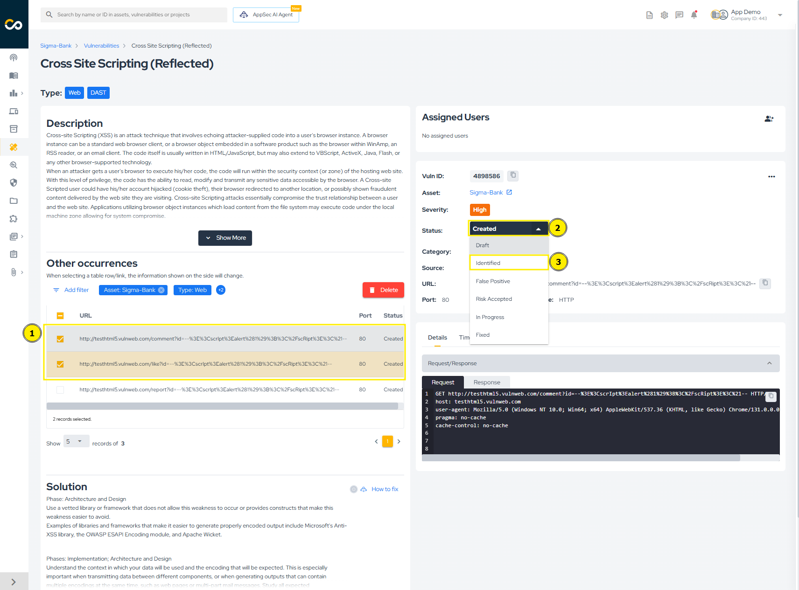Click the red Delete button

click(x=383, y=290)
